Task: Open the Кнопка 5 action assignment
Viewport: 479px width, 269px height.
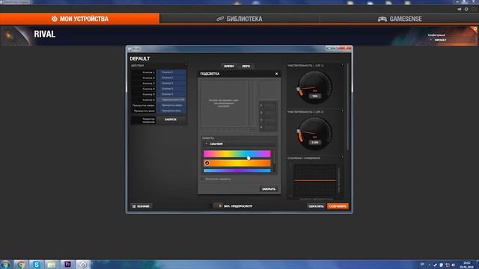Action: (171, 94)
